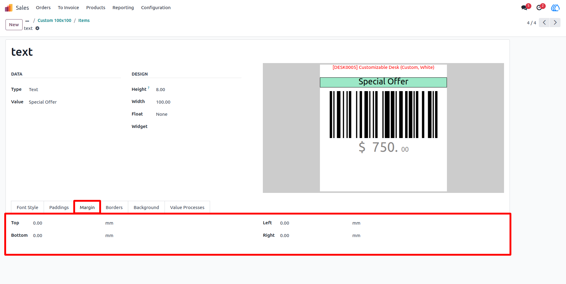Viewport: 566px width, 284px height.
Task: Open the Products menu
Action: coord(96,8)
